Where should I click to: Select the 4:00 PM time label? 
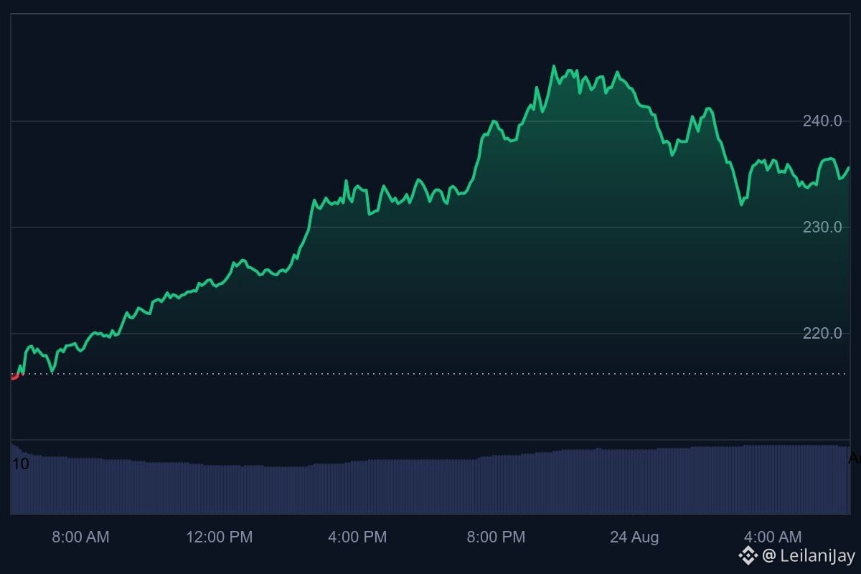(x=358, y=537)
